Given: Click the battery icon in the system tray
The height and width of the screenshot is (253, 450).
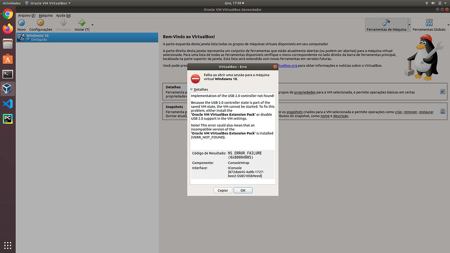Looking at the screenshot, I should 439,3.
